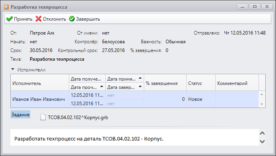Click the file icon of ТСОВ.04.02.102^Корпус.grb
Screen dimensions: 276x156
click(x=43, y=117)
